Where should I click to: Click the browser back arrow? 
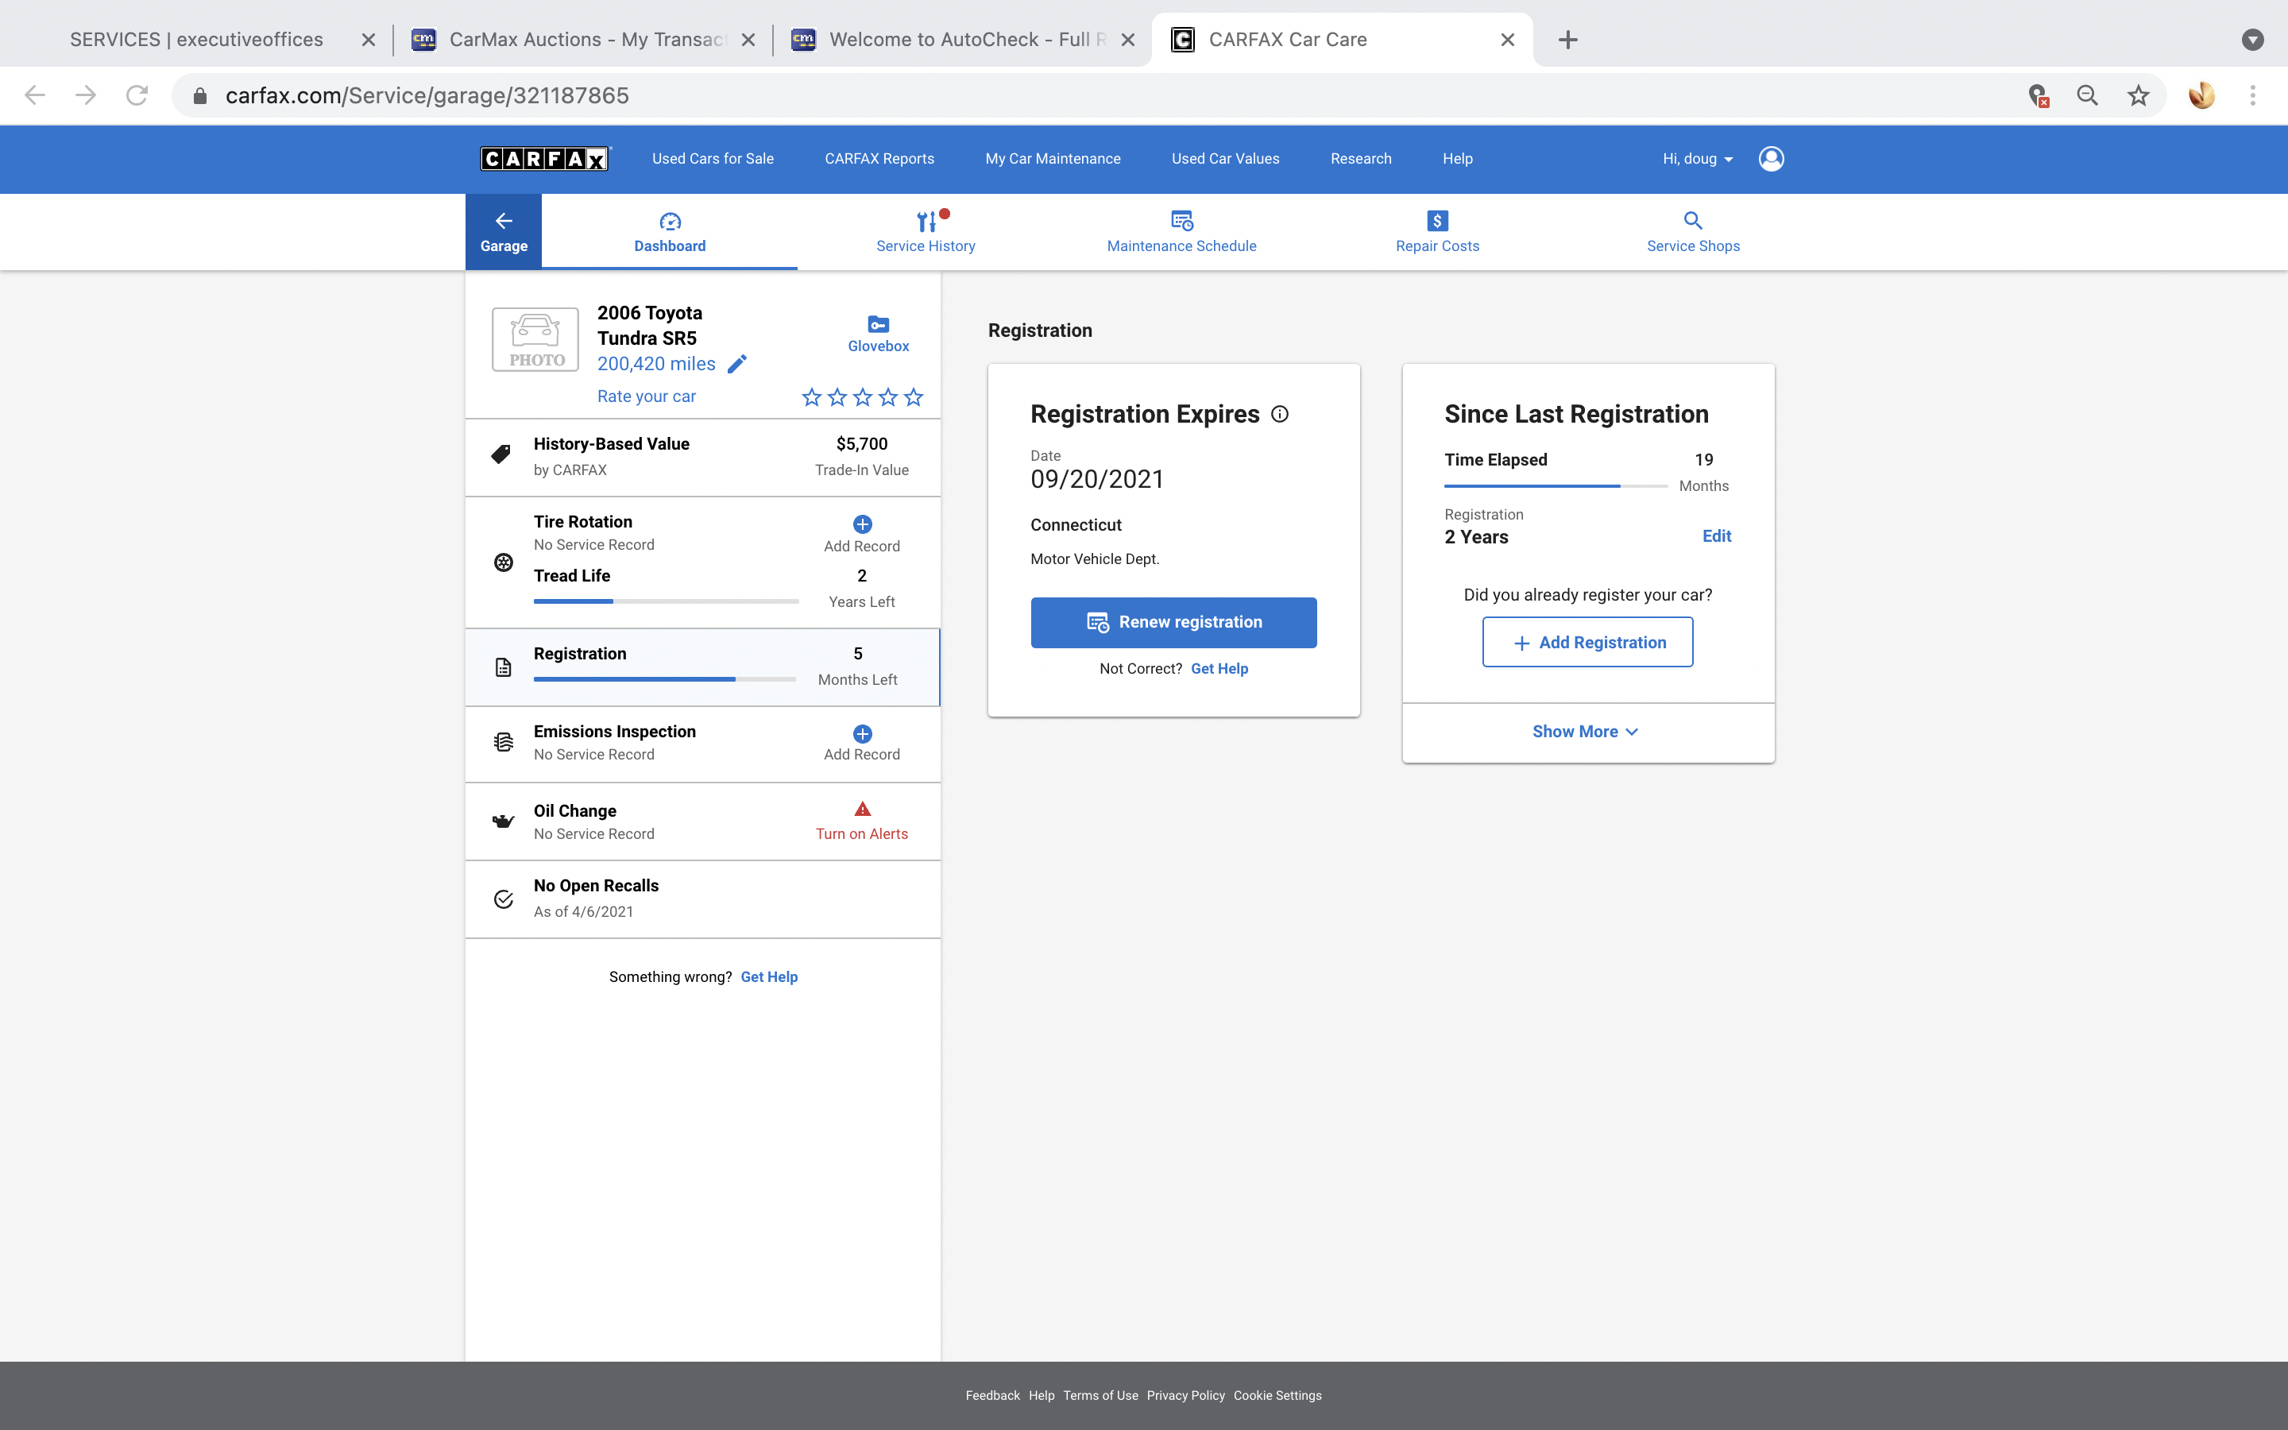35,95
